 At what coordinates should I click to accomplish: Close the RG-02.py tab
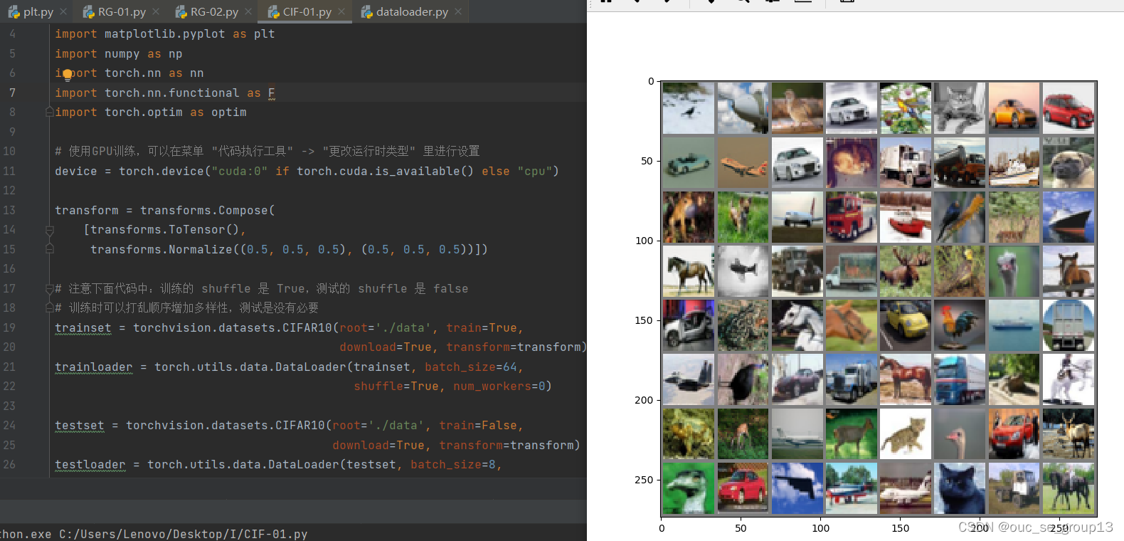pos(248,11)
